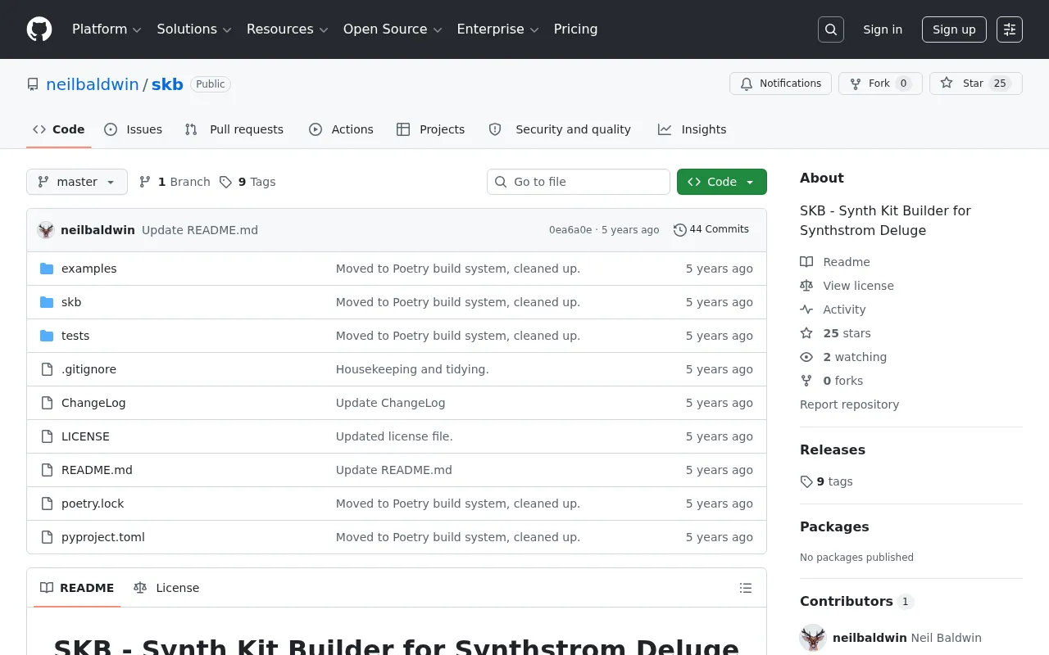Open the README outline list icon
Image resolution: width=1049 pixels, height=655 pixels.
click(x=746, y=588)
